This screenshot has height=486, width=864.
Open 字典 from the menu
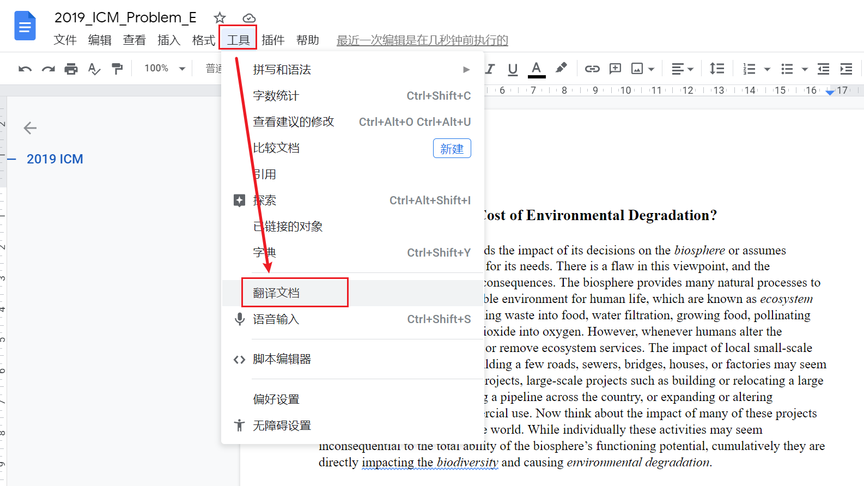pyautogui.click(x=353, y=253)
